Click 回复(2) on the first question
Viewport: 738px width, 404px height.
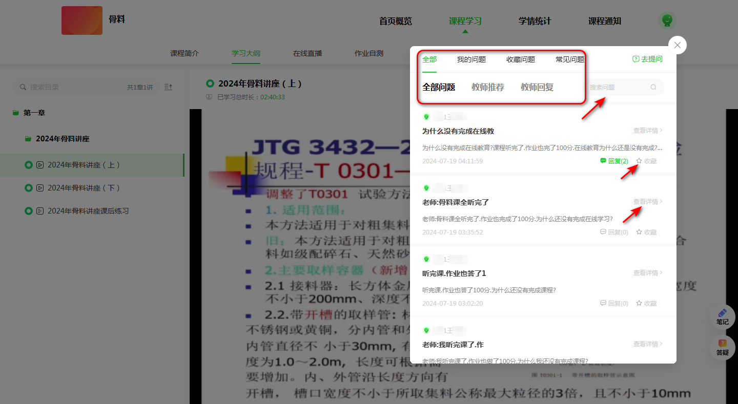[614, 161]
